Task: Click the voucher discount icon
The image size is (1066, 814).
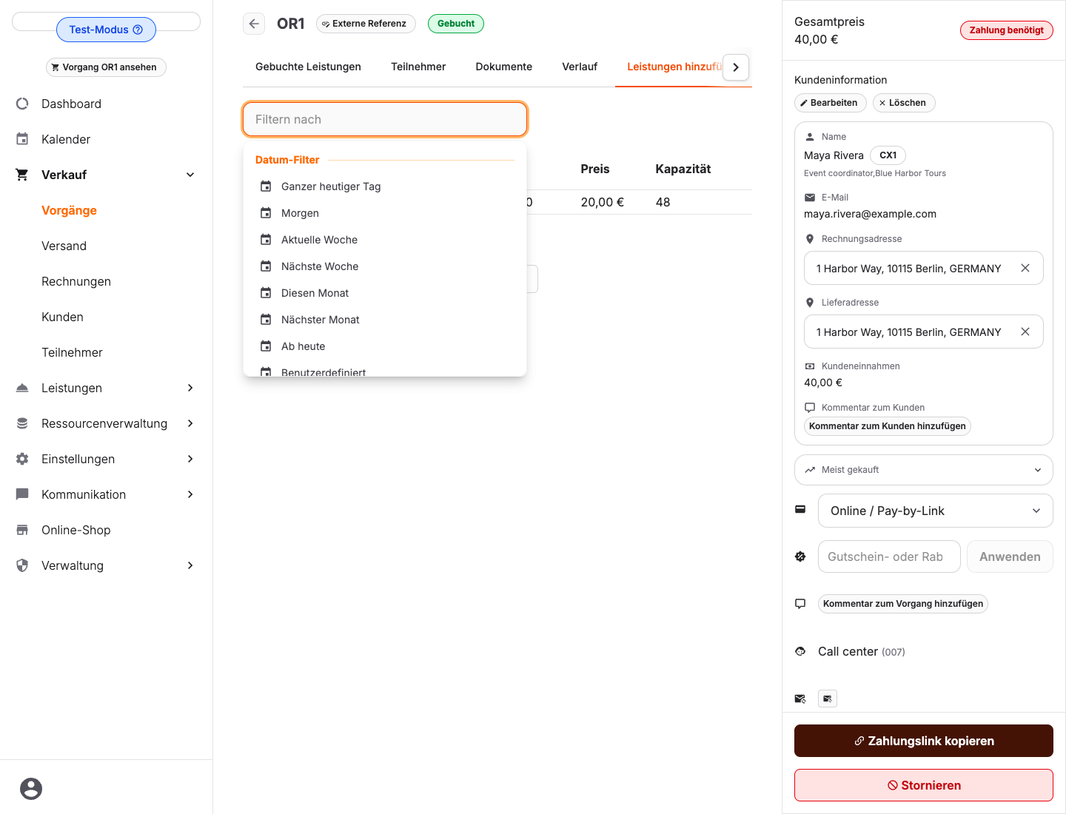Action: pos(800,556)
